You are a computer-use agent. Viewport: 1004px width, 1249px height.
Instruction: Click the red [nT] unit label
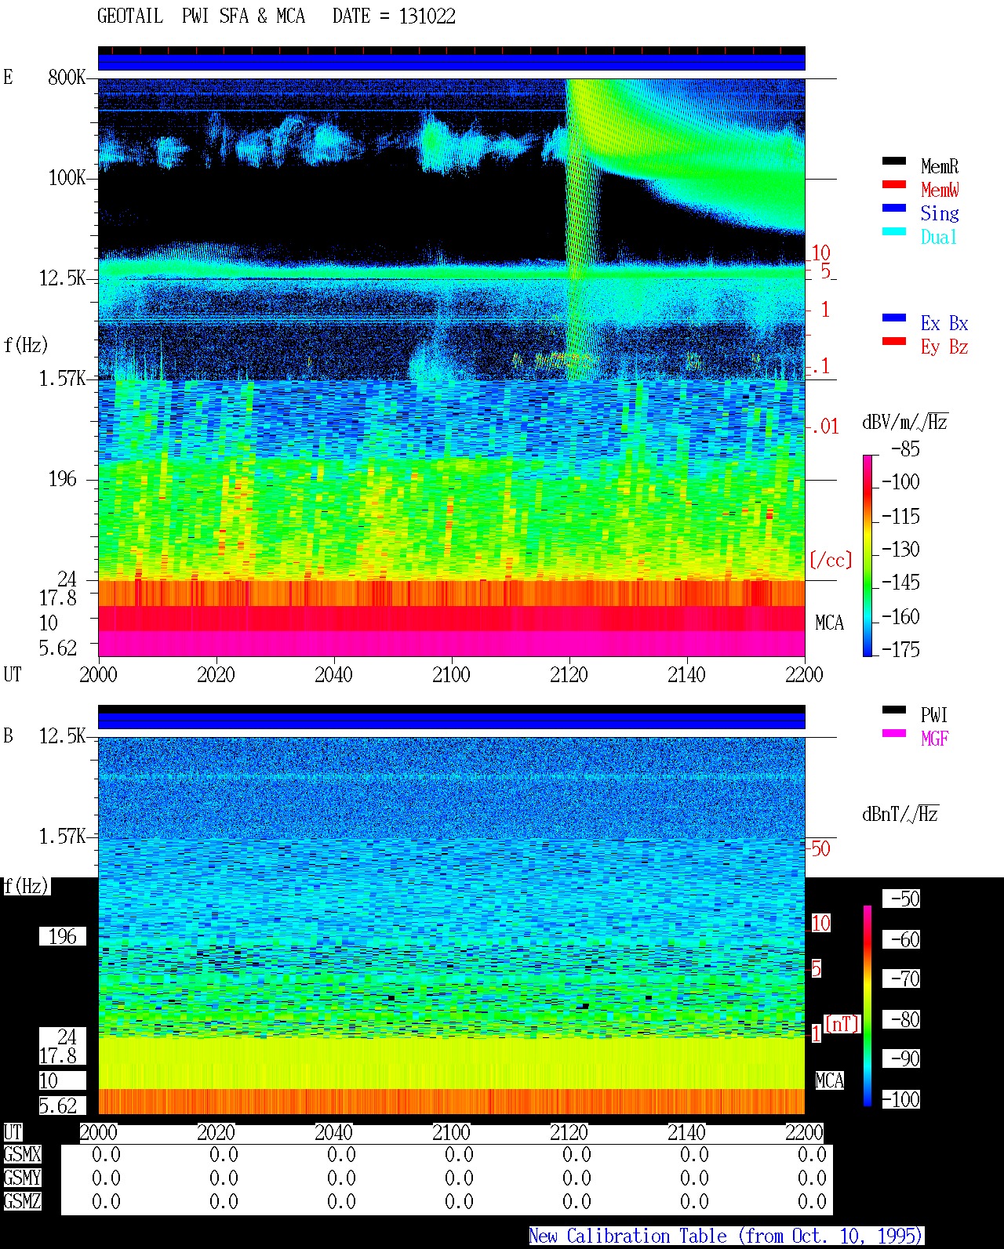[842, 1024]
